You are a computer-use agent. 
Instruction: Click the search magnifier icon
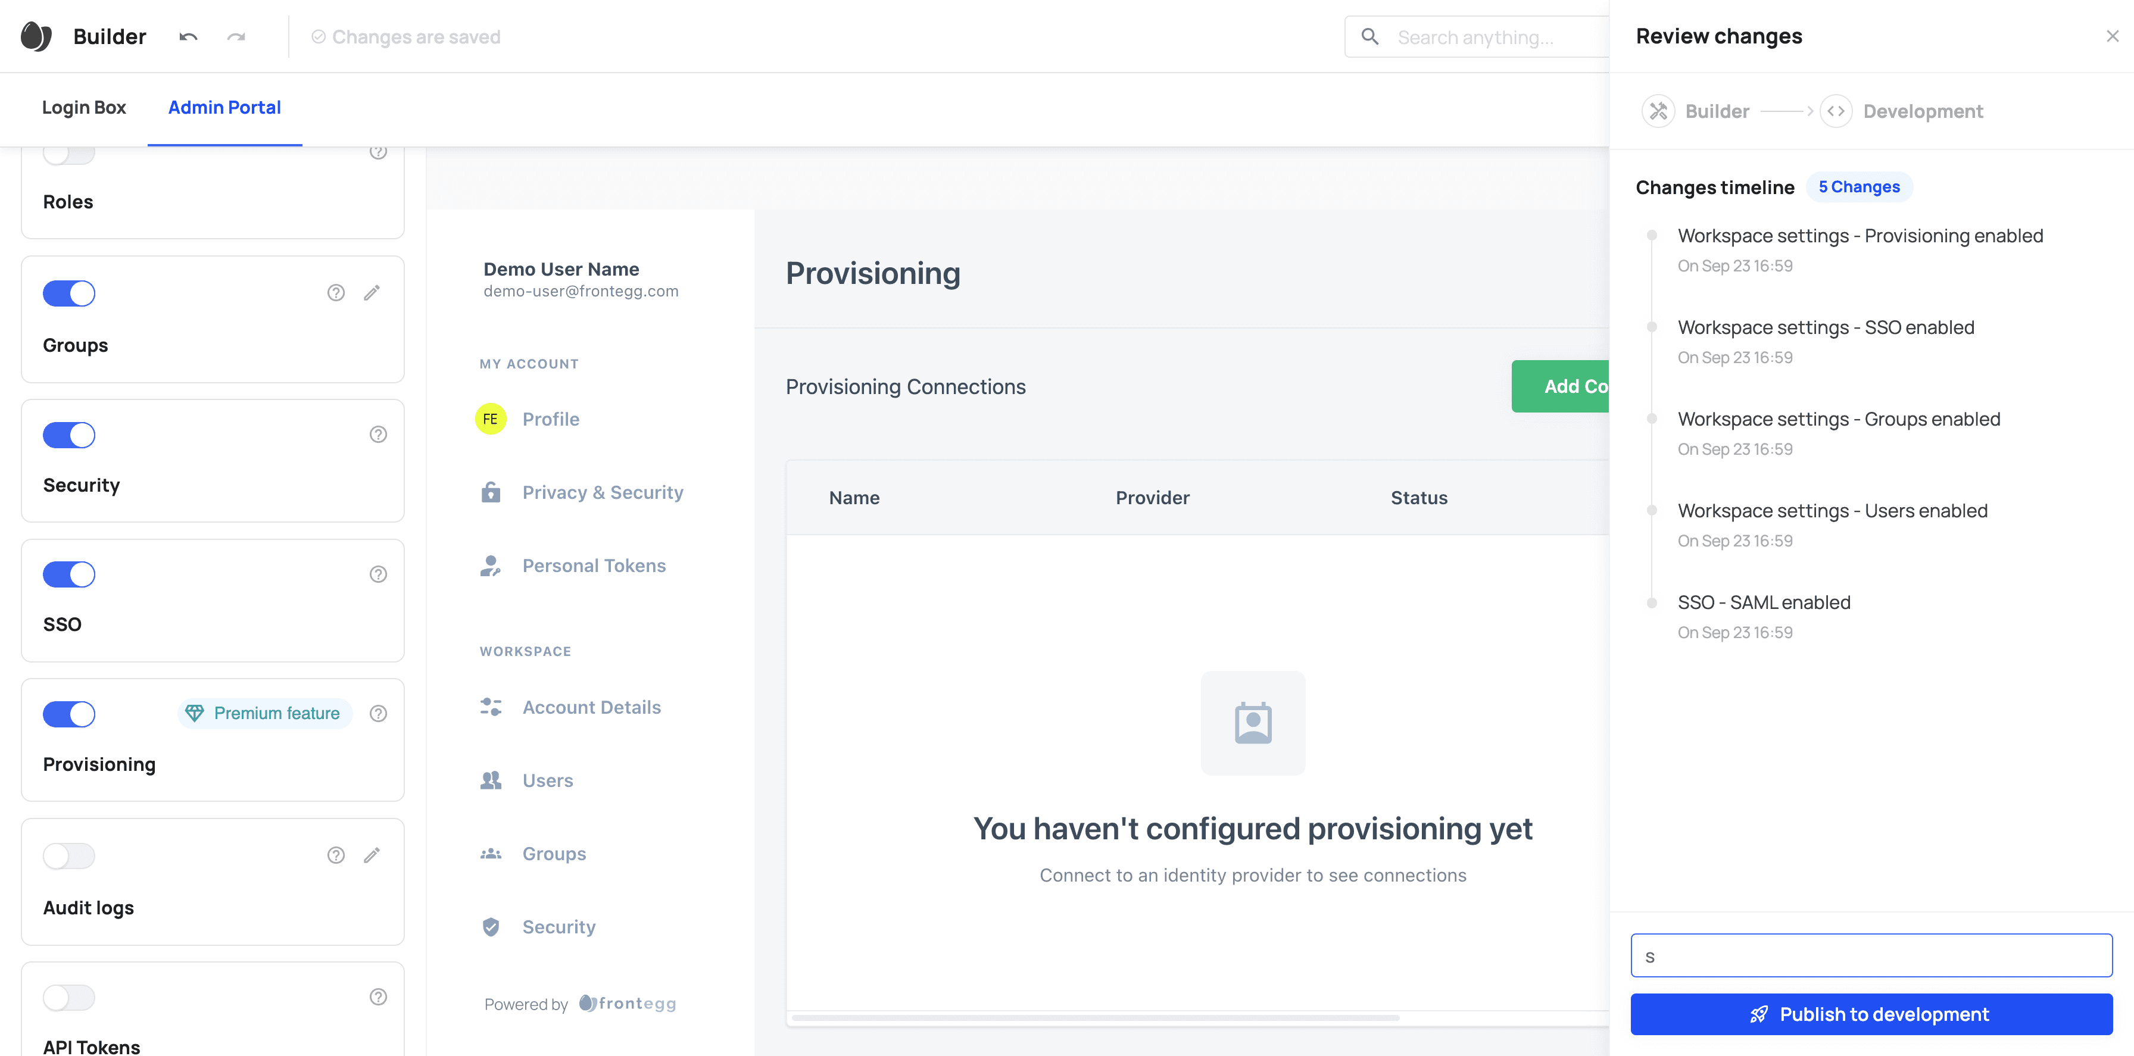click(x=1370, y=38)
